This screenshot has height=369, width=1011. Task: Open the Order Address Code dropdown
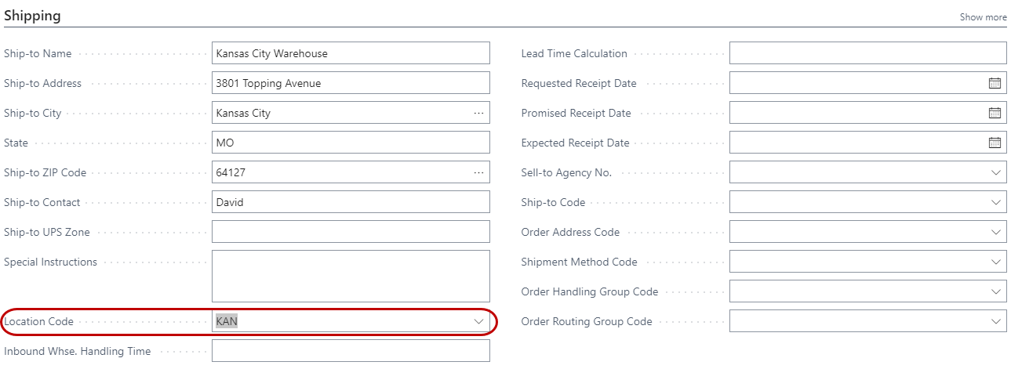click(996, 232)
